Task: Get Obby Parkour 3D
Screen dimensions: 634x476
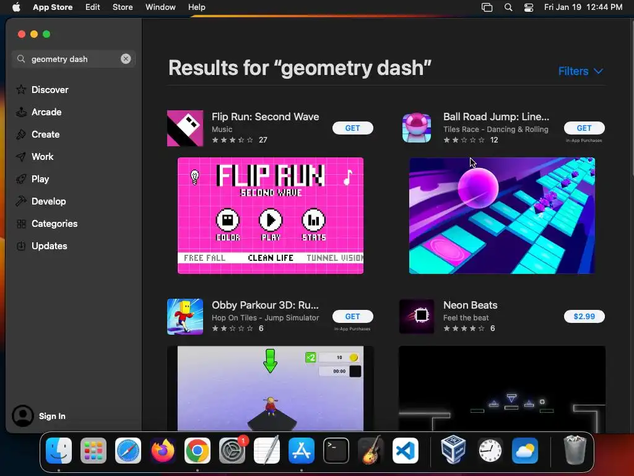Action: 352,317
